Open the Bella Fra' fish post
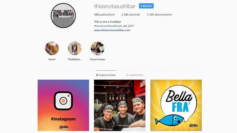Image resolution: width=237 pixels, height=133 pixels. [176, 105]
